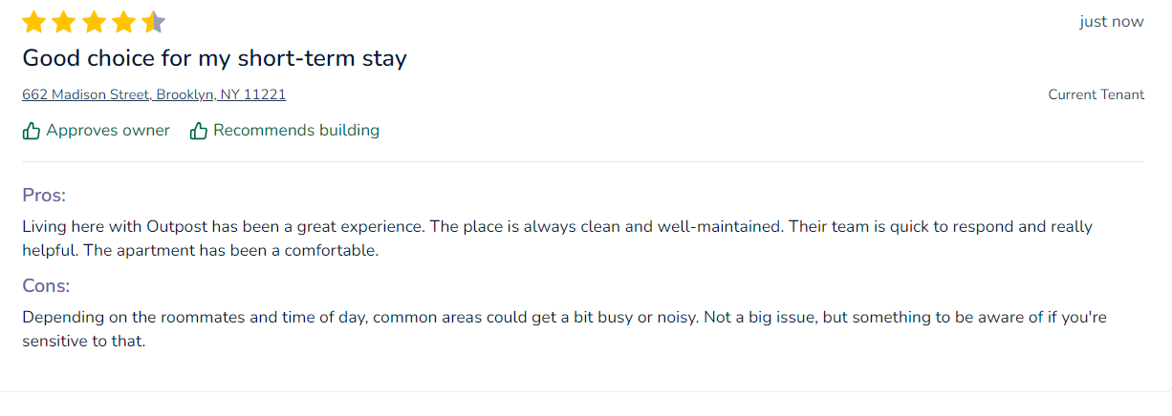Click the just now timestamp

(1112, 22)
